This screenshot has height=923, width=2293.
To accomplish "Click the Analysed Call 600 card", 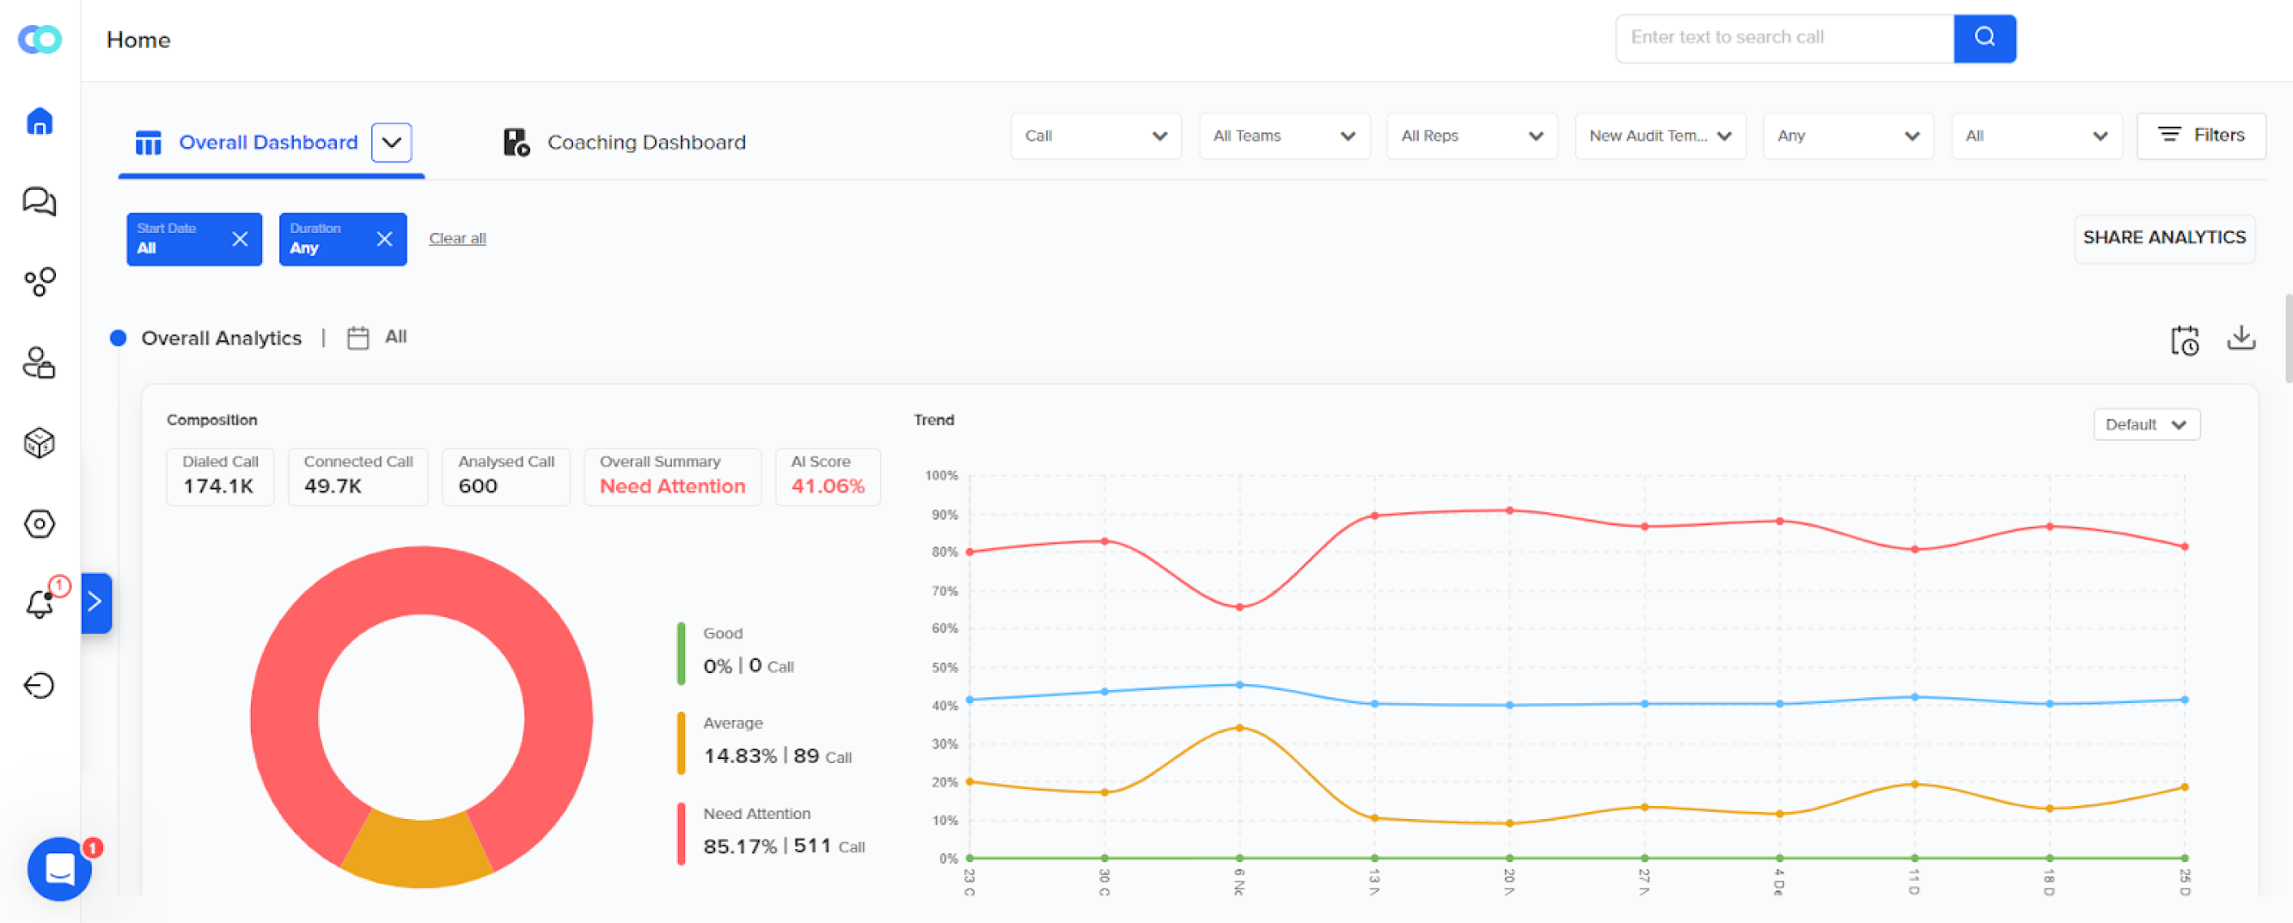I will 505,476.
